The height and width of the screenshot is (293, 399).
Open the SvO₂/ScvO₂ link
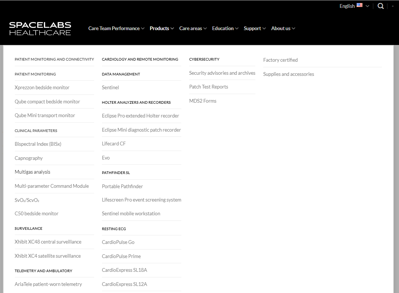(27, 200)
